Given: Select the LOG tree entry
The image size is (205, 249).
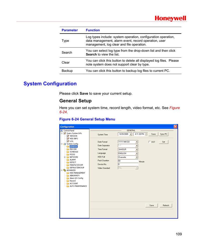Looking at the screenshot, I should (72, 141).
